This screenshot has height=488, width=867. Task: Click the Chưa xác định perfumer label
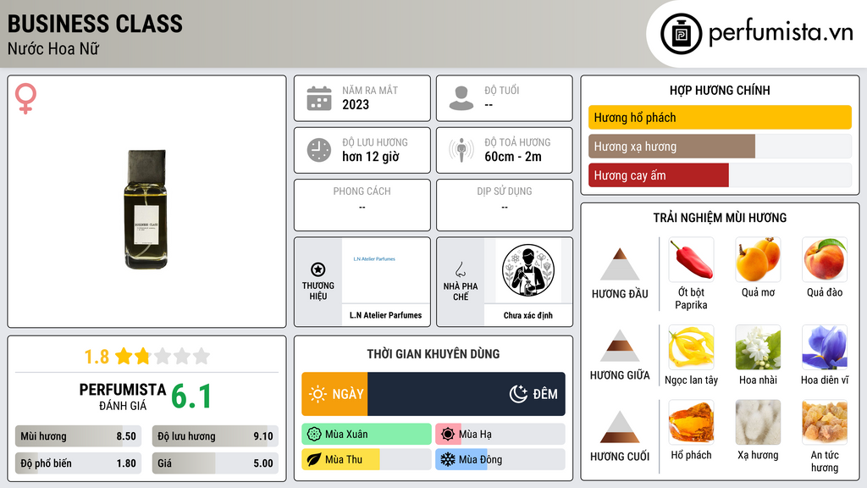click(528, 315)
